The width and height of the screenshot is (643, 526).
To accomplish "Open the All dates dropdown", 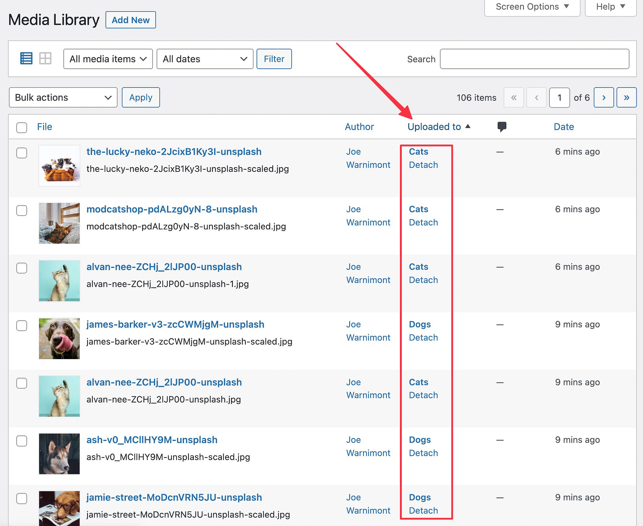I will tap(205, 59).
